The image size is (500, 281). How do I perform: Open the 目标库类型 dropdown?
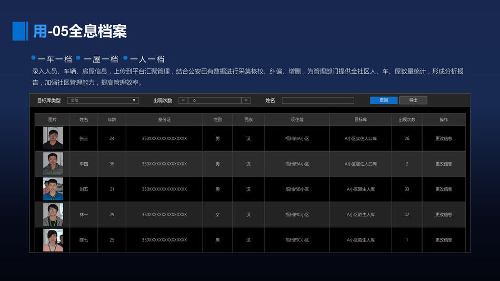point(103,100)
